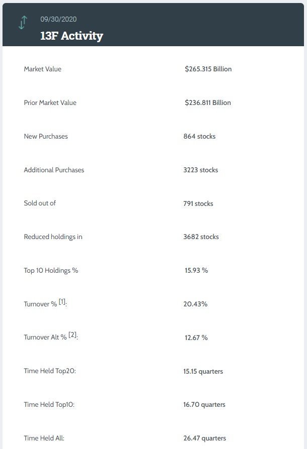Select the 3223 stocks figure
This screenshot has width=307, height=449.
tap(201, 170)
